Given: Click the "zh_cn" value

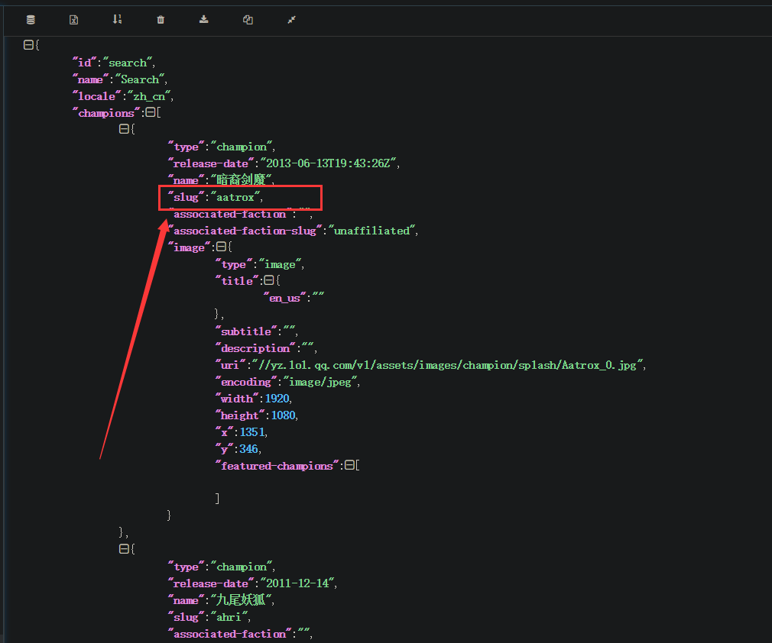Looking at the screenshot, I should [149, 96].
